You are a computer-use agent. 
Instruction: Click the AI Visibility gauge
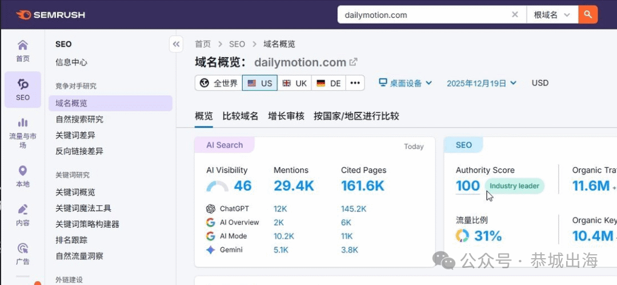click(217, 186)
